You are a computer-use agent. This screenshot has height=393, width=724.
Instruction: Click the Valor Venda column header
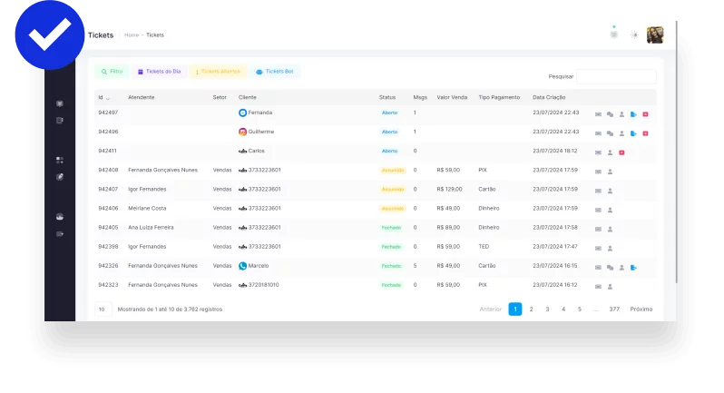tap(452, 97)
